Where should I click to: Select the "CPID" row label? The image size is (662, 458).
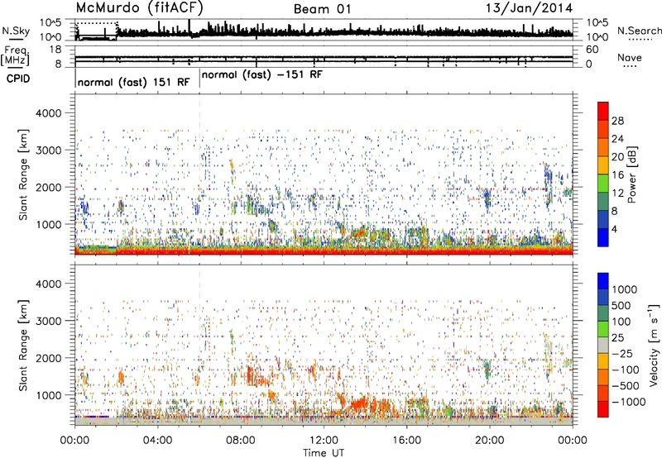coord(18,79)
